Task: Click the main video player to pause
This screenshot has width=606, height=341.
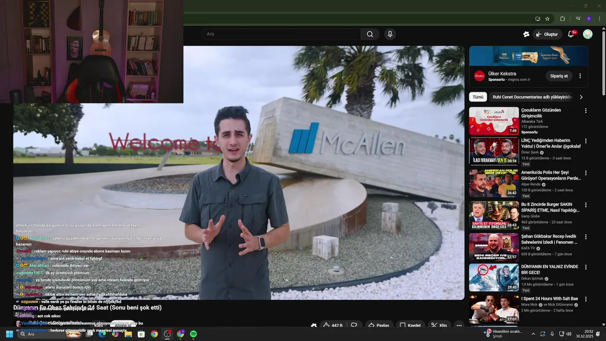Action: (x=239, y=172)
